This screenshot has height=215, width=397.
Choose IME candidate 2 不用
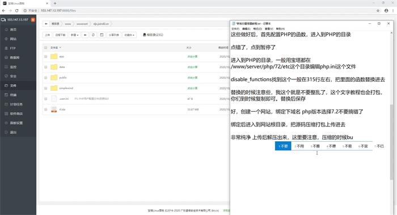pyautogui.click(x=299, y=146)
